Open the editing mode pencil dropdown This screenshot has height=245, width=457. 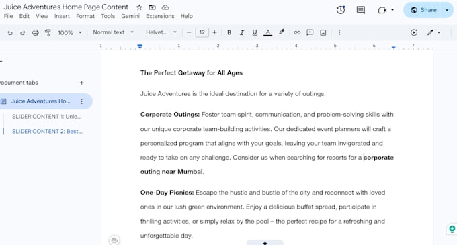click(433, 32)
